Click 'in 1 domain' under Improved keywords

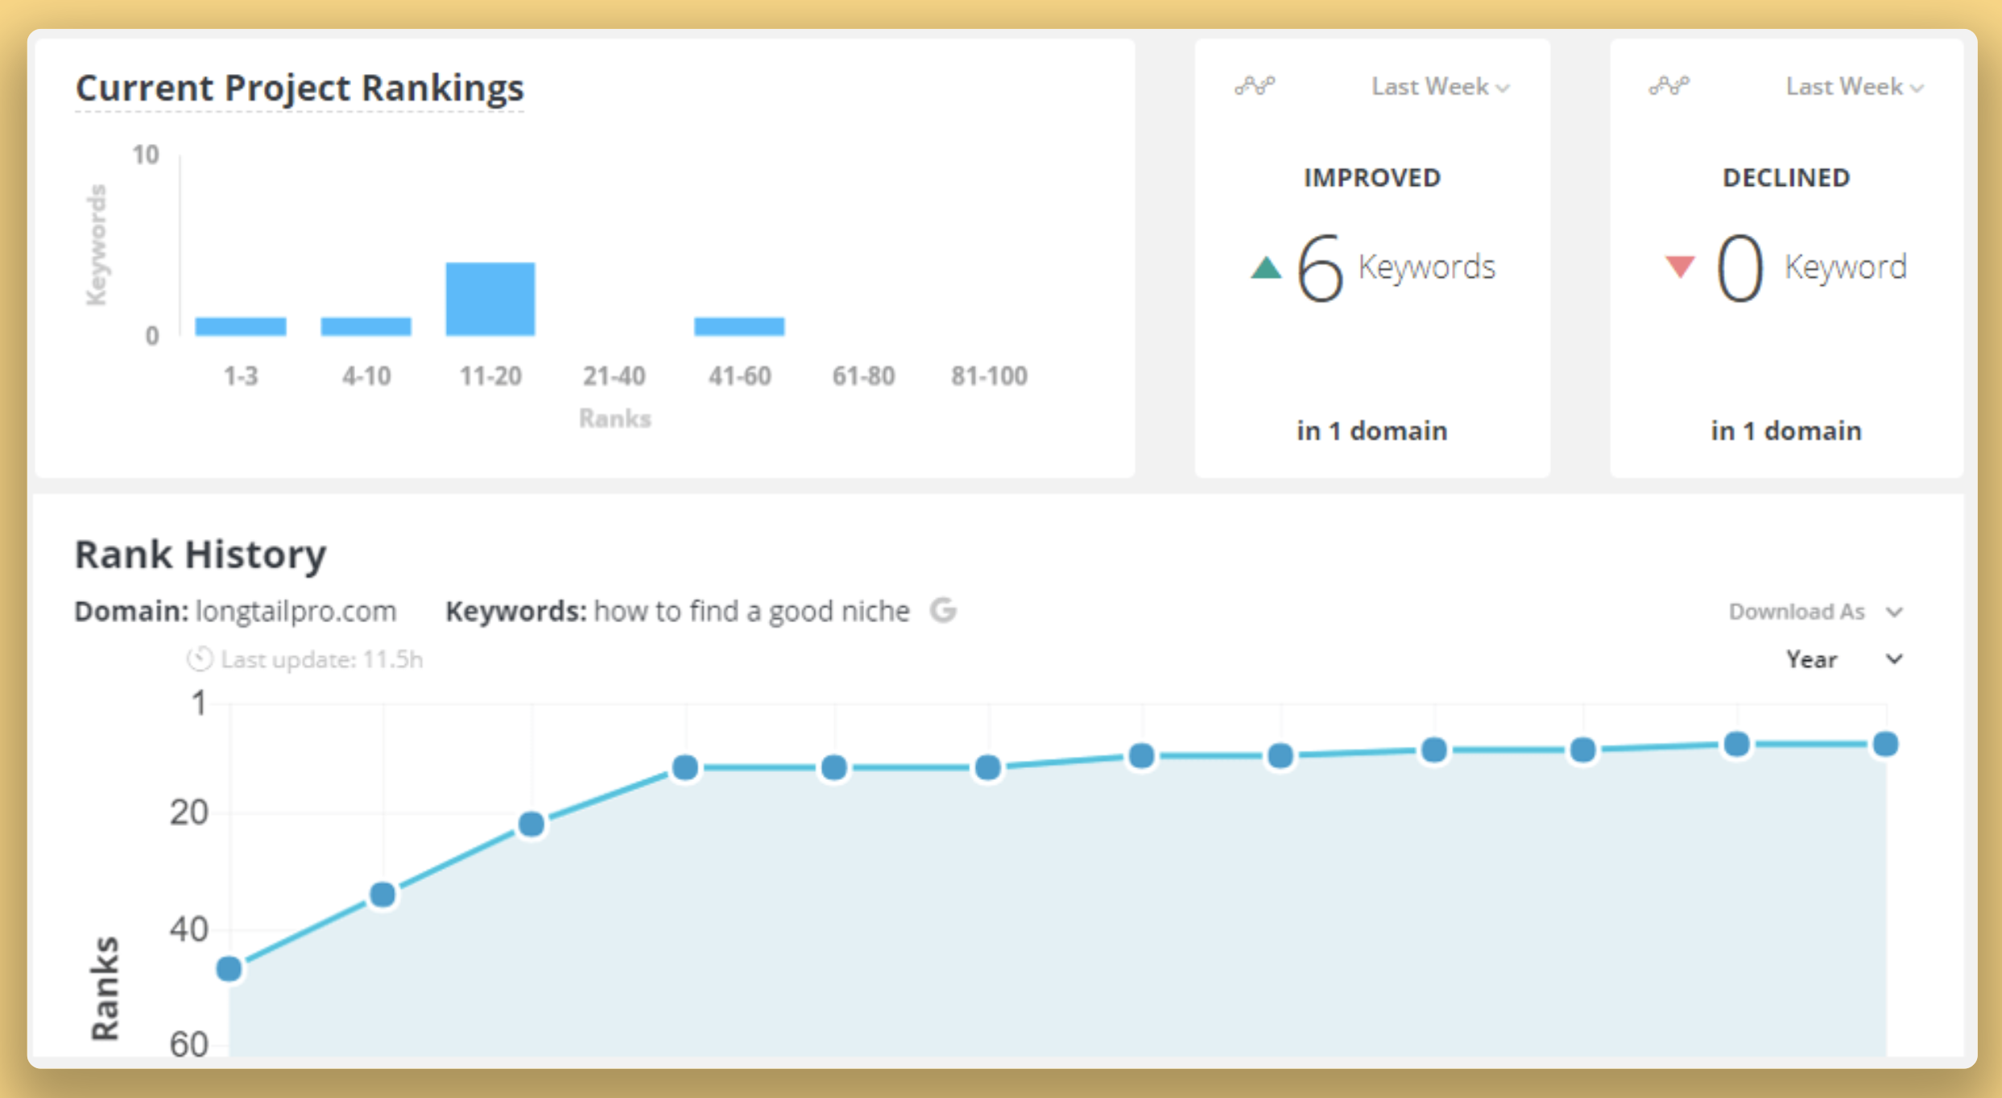(x=1371, y=431)
